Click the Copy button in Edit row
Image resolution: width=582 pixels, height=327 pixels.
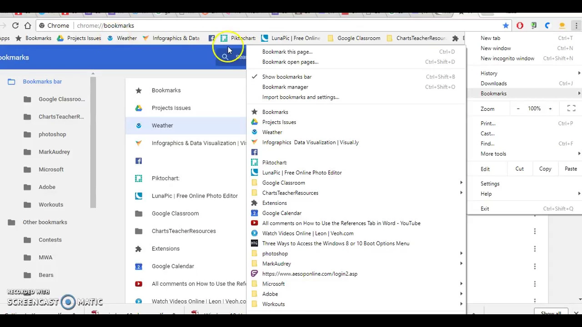click(x=545, y=168)
